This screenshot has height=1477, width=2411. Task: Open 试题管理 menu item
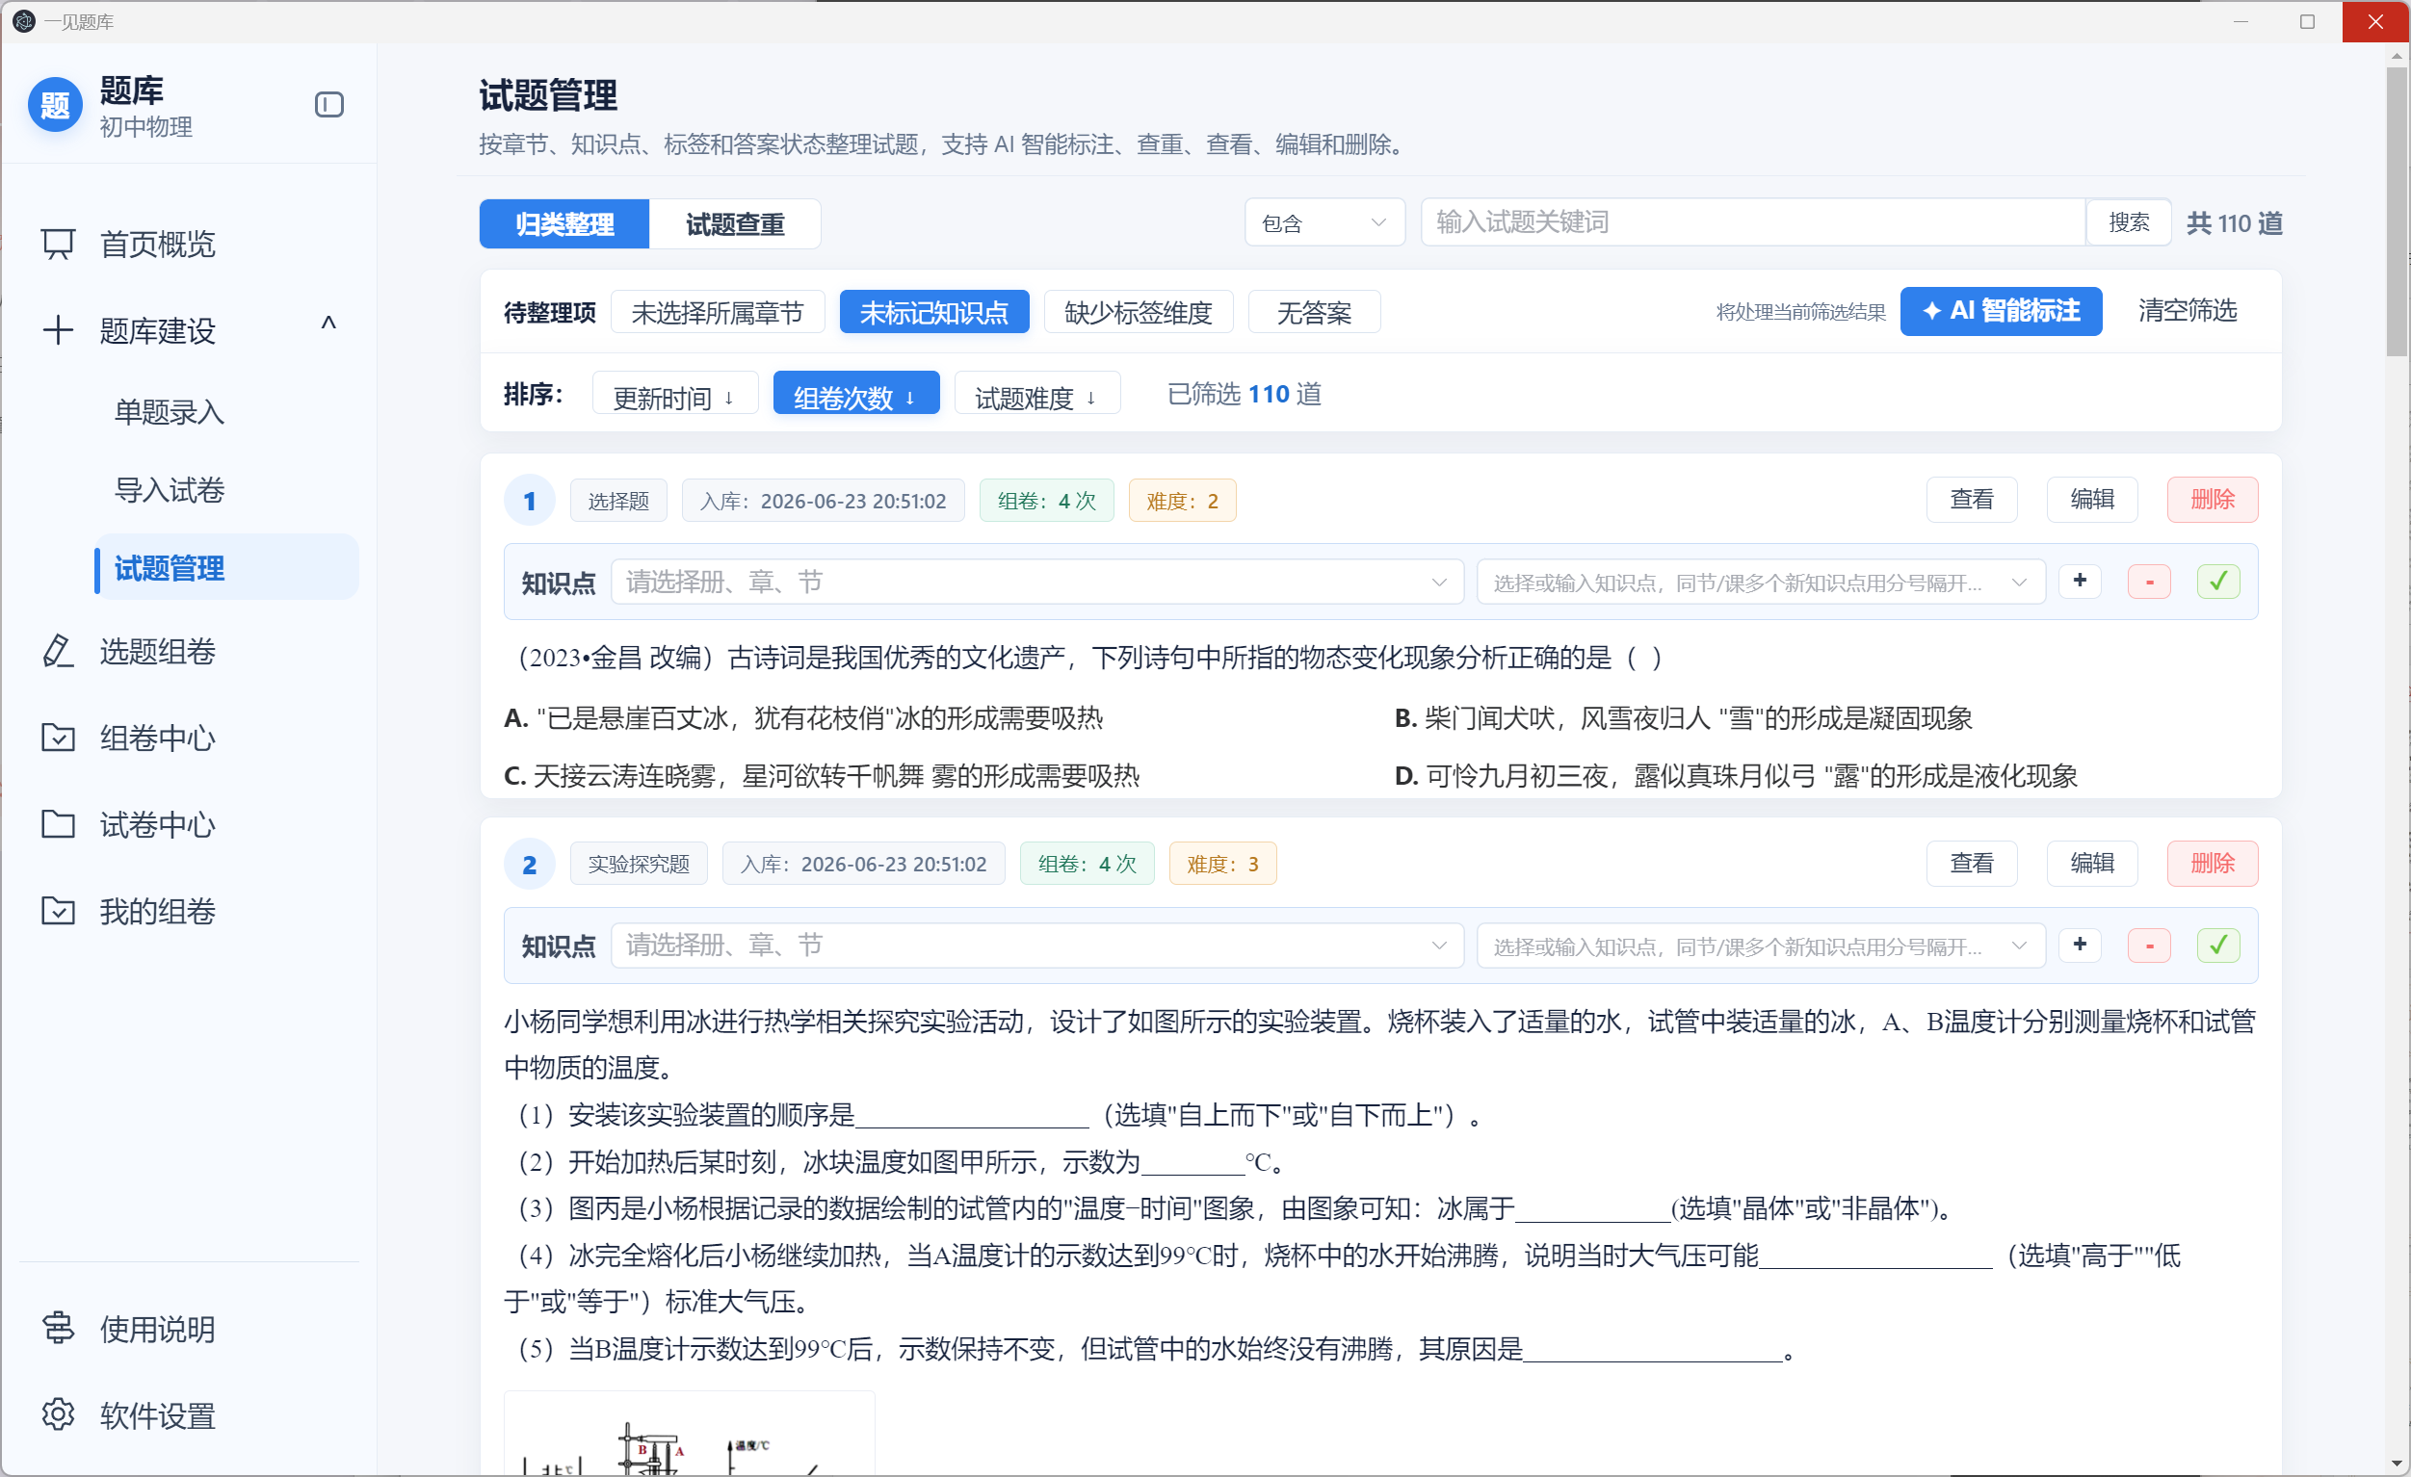pos(227,567)
